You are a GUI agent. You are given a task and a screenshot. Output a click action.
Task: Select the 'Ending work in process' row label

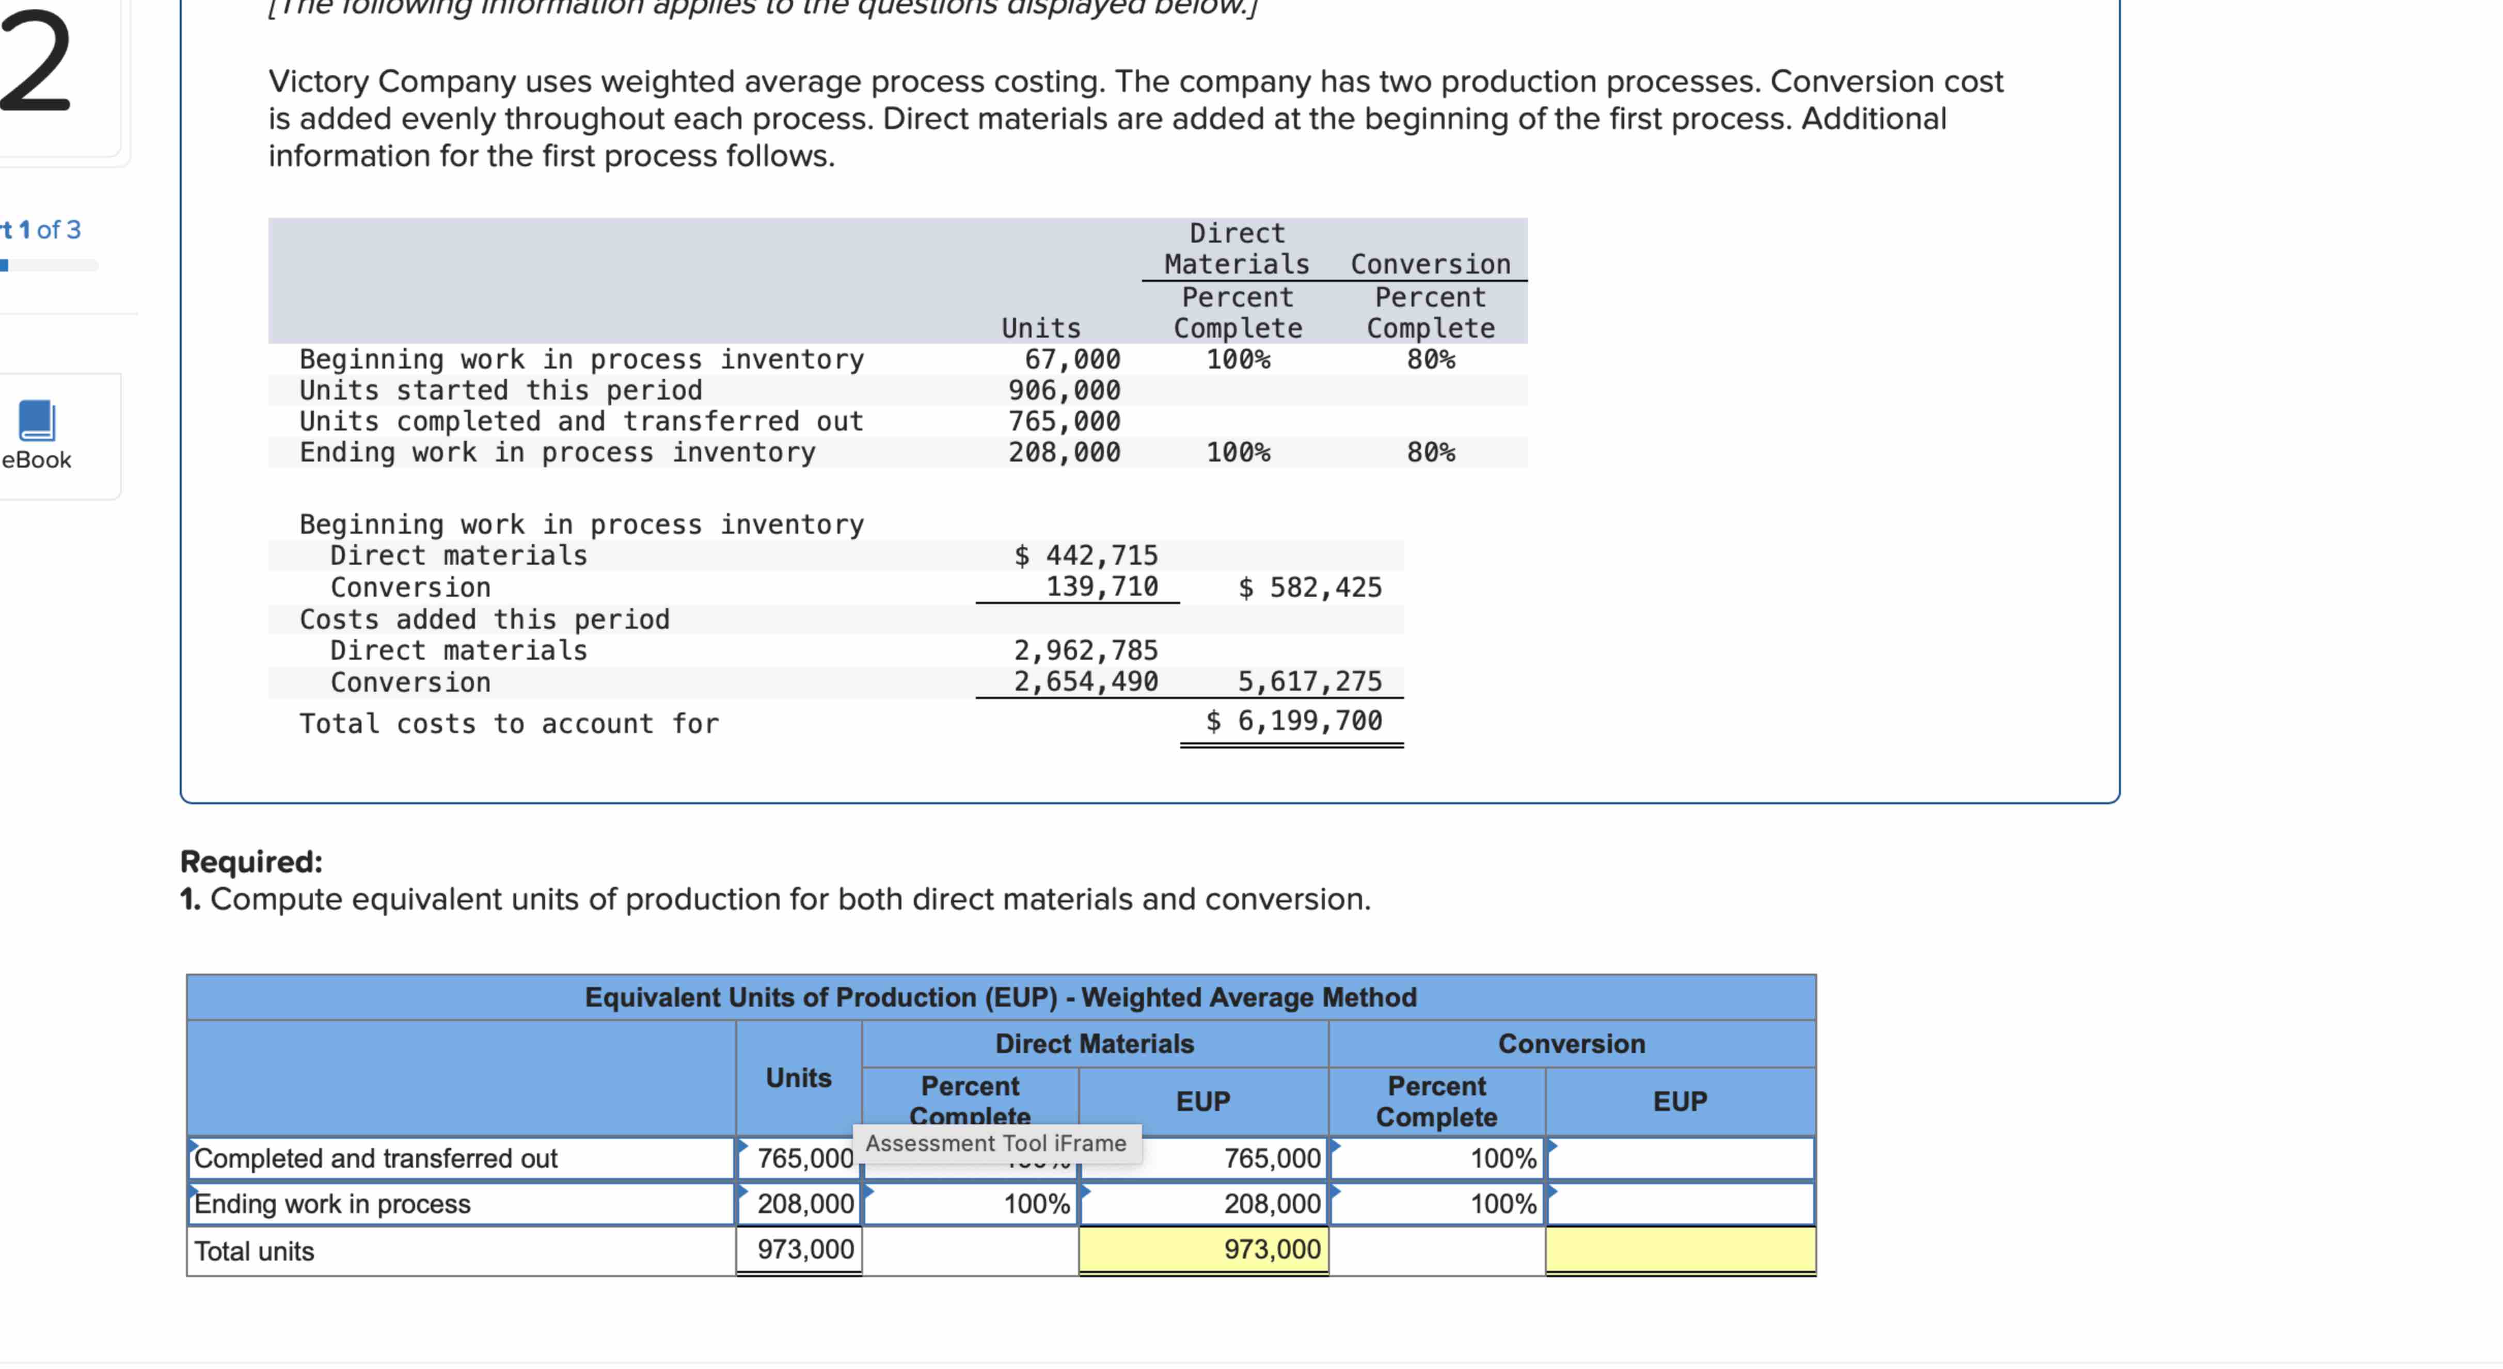click(462, 1204)
